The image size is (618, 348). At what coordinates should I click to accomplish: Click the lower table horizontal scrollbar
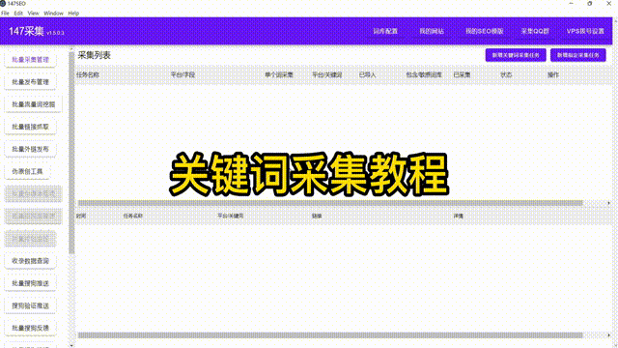click(330, 335)
